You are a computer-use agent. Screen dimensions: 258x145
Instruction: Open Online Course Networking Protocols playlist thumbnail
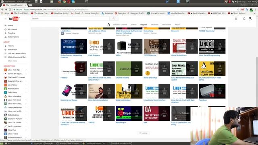pos(74,46)
